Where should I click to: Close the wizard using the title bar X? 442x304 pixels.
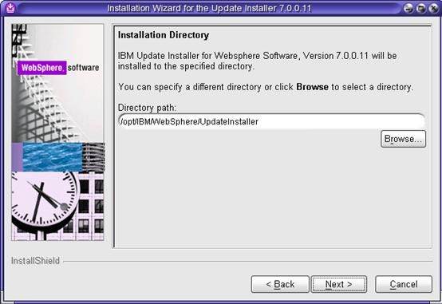coord(433,8)
